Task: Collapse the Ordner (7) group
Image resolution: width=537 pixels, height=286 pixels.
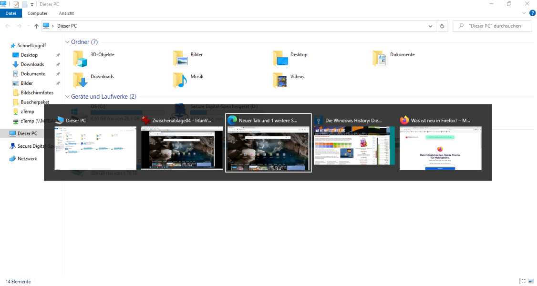Action: pyautogui.click(x=67, y=42)
